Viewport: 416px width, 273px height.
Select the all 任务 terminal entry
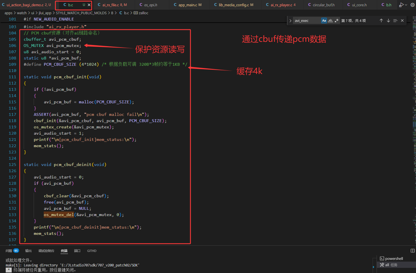pyautogui.click(x=396, y=265)
